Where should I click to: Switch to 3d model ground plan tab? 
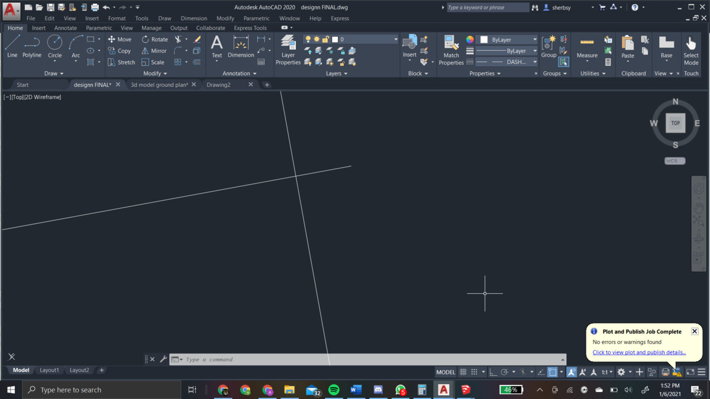pyautogui.click(x=159, y=85)
